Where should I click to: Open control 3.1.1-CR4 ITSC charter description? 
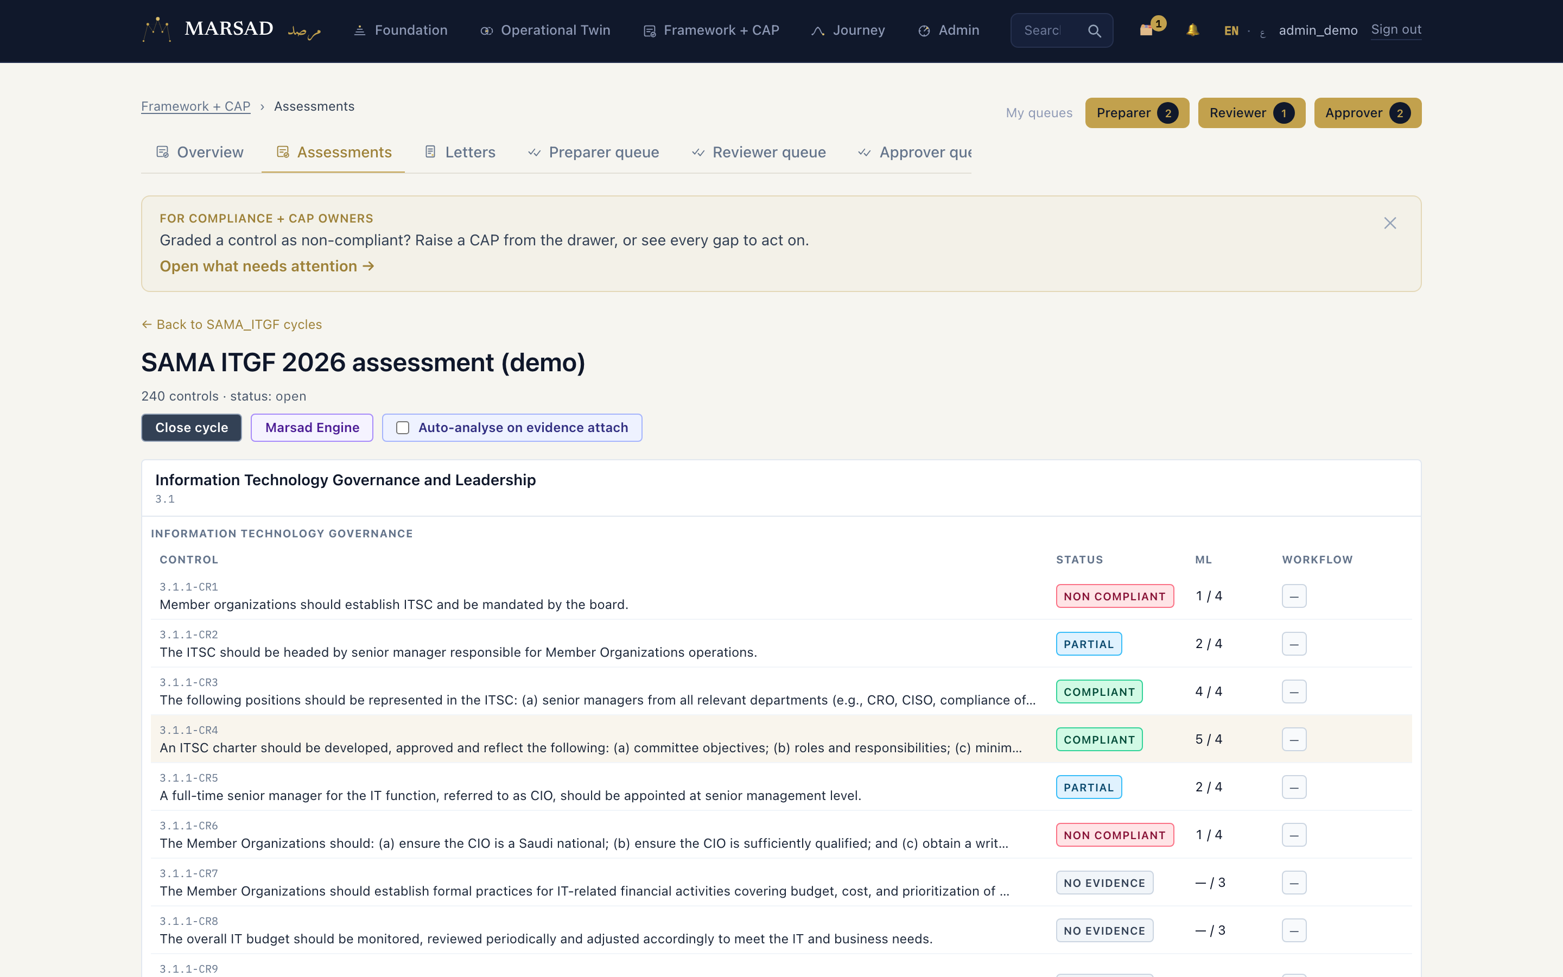click(591, 747)
